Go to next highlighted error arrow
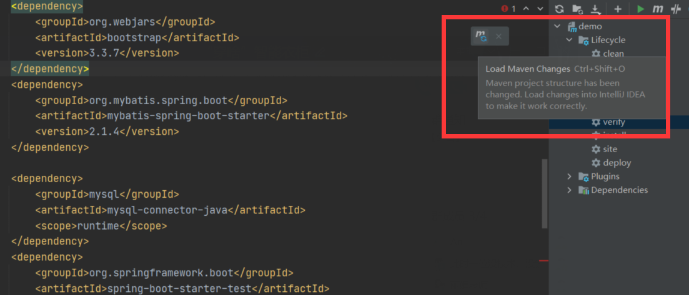 point(540,9)
